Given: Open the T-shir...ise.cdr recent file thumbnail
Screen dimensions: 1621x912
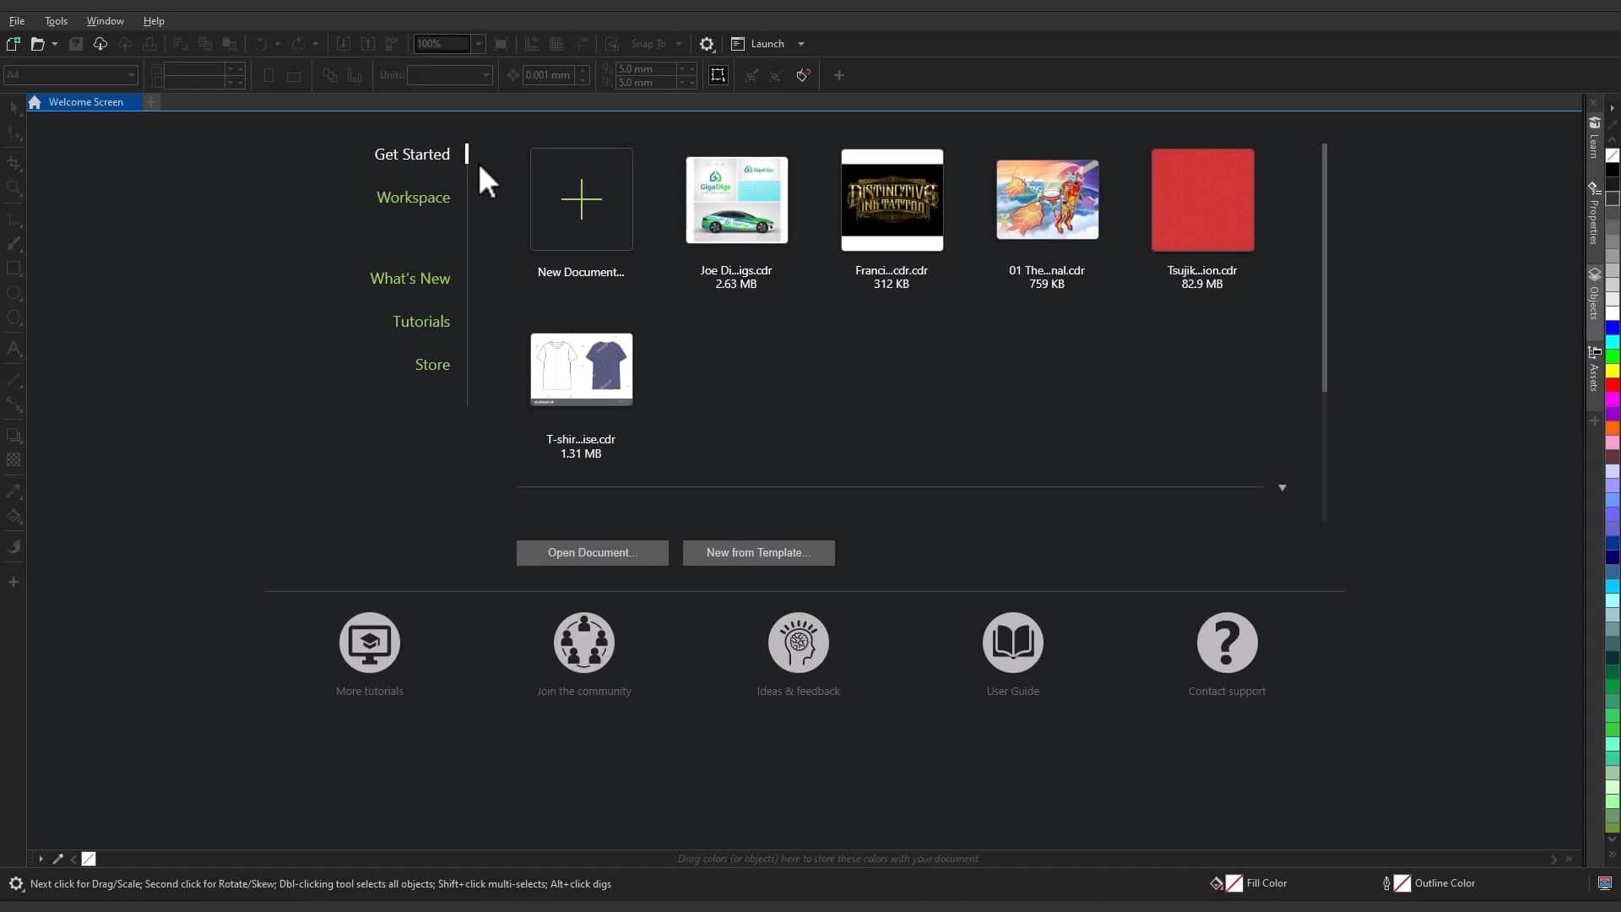Looking at the screenshot, I should (x=581, y=369).
